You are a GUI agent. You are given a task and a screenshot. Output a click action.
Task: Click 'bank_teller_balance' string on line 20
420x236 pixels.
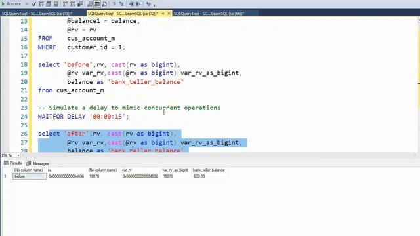pos(146,82)
